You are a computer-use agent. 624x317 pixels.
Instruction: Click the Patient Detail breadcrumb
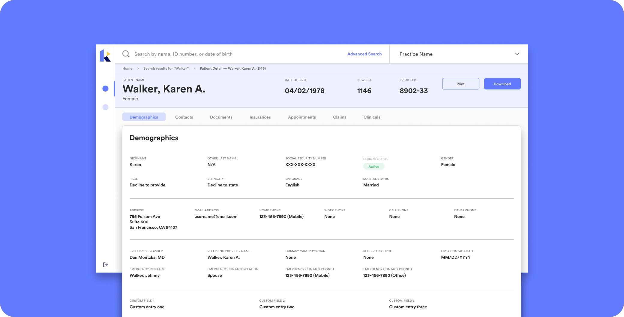(x=233, y=68)
